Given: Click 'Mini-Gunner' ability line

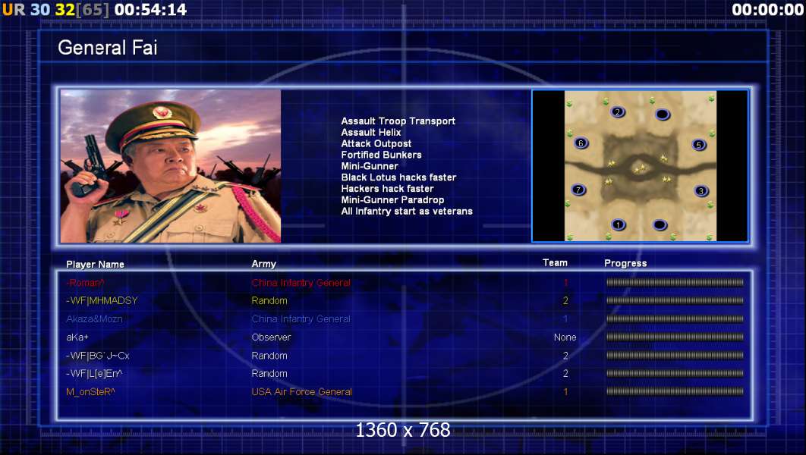Looking at the screenshot, I should 369,166.
